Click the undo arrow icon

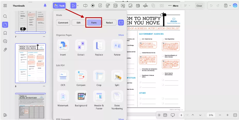pos(211,6)
